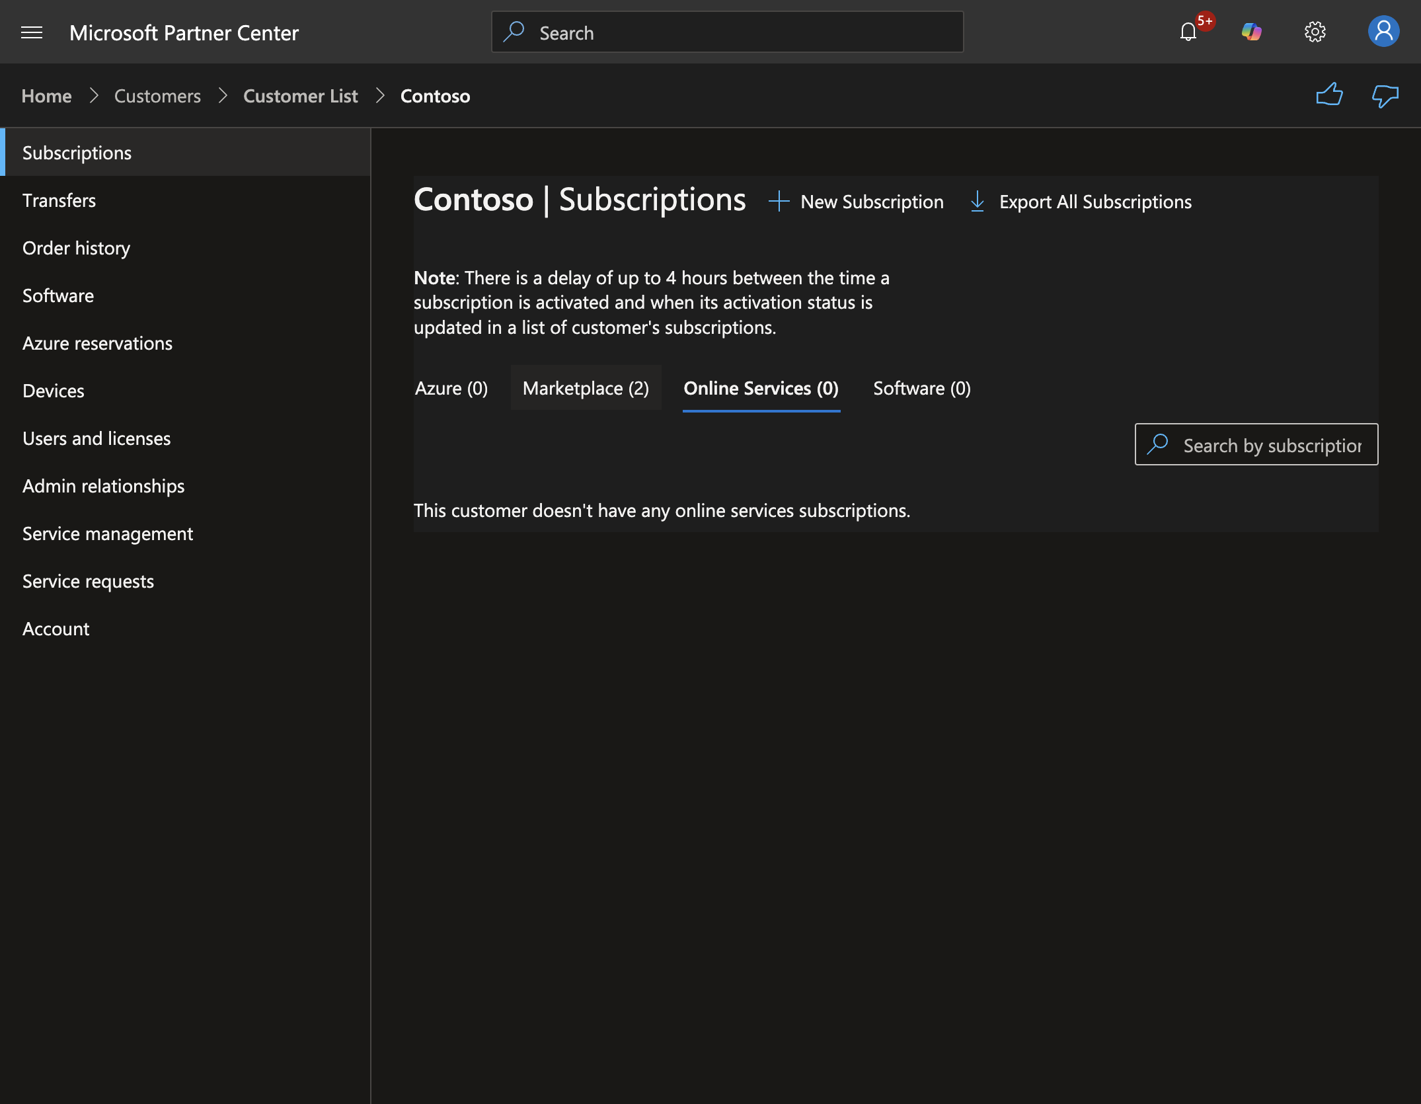
Task: Open the settings gear
Action: tap(1315, 32)
